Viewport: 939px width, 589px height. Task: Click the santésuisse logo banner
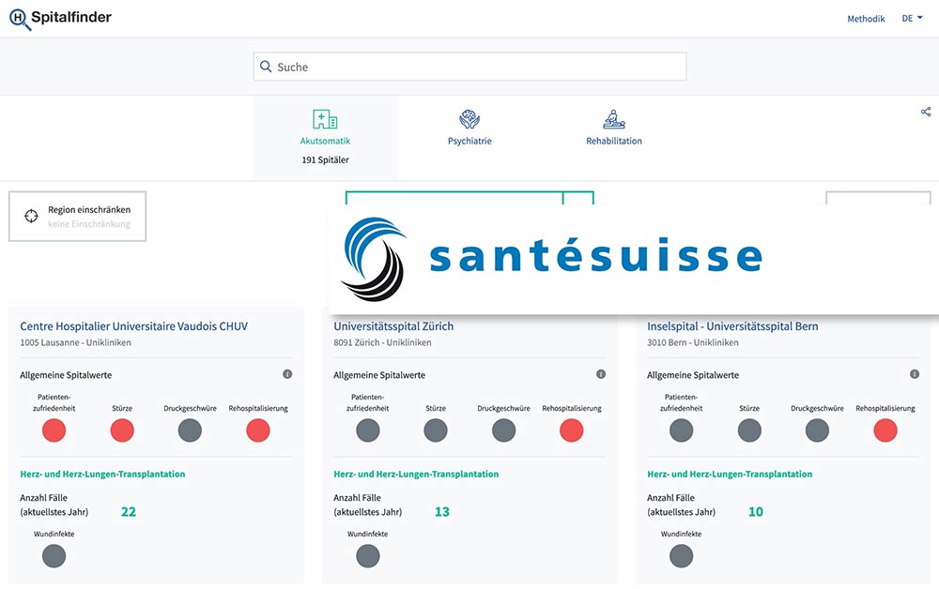coord(634,258)
